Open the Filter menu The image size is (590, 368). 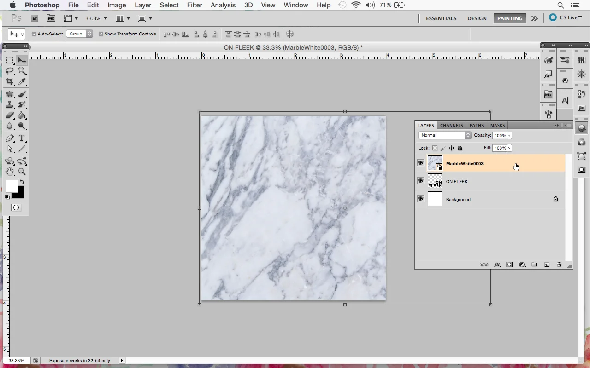click(195, 5)
